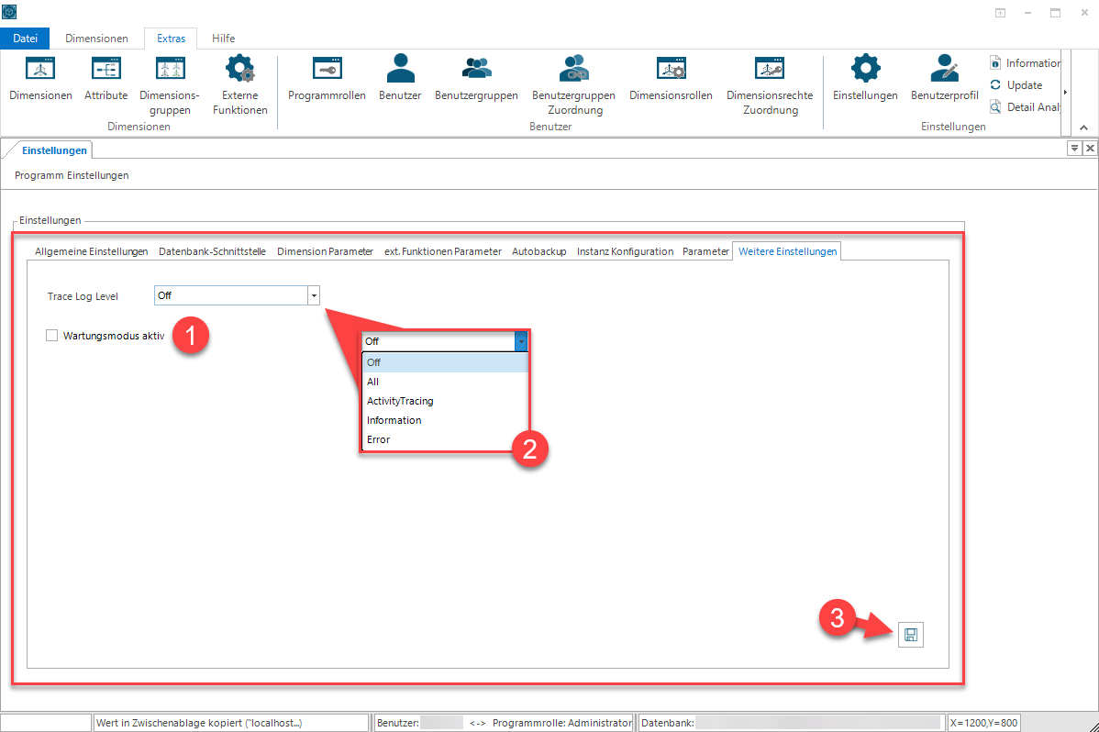The image size is (1099, 732).
Task: Select All in the dropdown list
Action: coord(445,383)
